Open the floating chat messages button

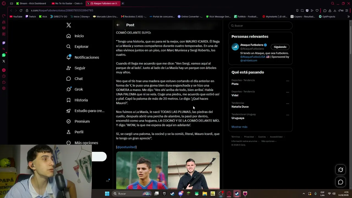pyautogui.click(x=340, y=182)
